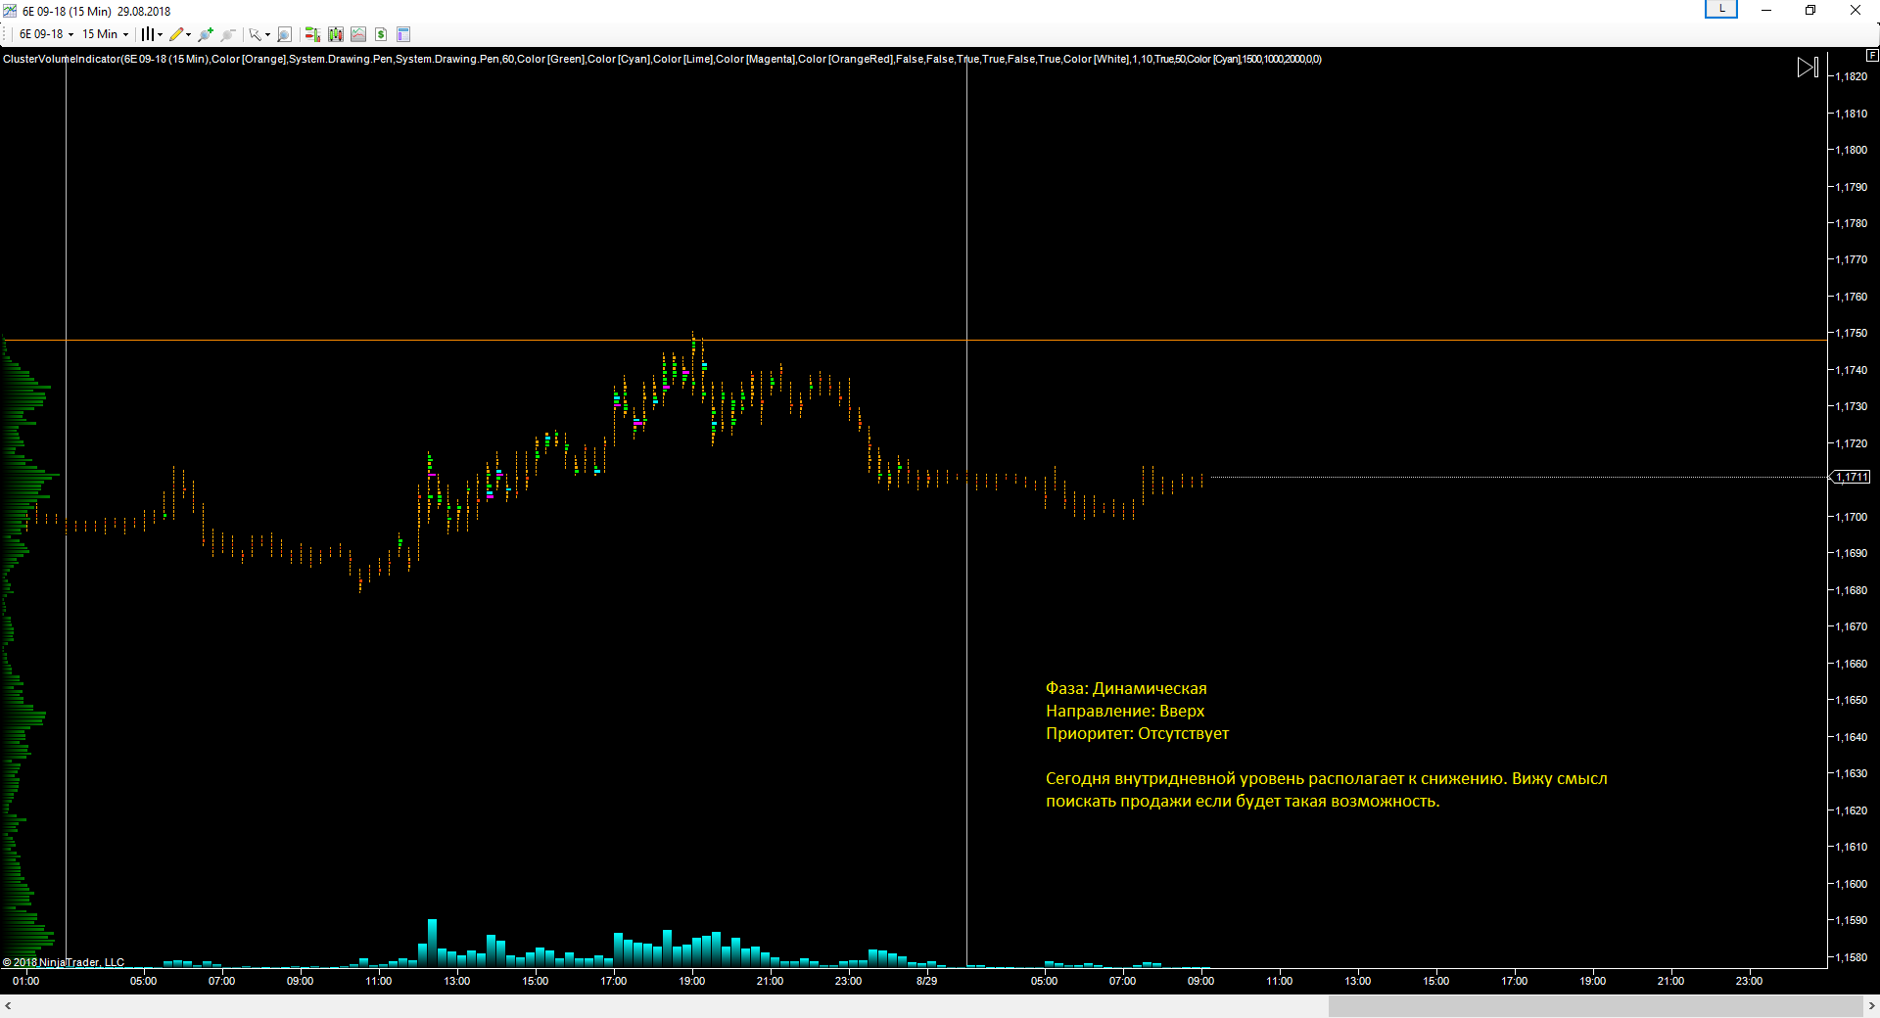Open the Data Series candlestick icon
Screen dimensions: 1880x1018
pos(336,34)
